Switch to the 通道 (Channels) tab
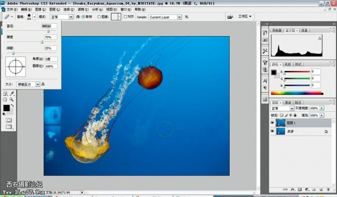This screenshot has height=197, width=337. pyautogui.click(x=287, y=103)
